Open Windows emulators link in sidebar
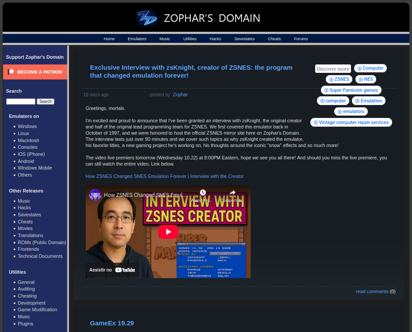 point(27,126)
